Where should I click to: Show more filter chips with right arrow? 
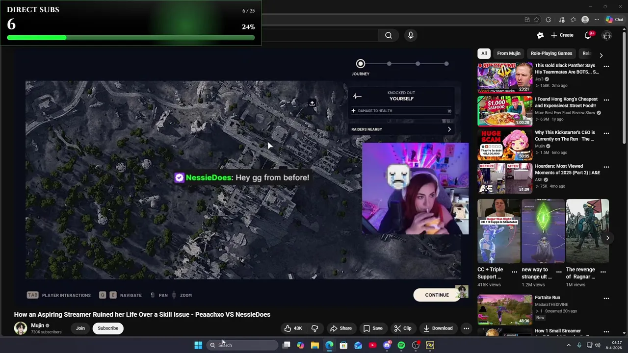(601, 55)
